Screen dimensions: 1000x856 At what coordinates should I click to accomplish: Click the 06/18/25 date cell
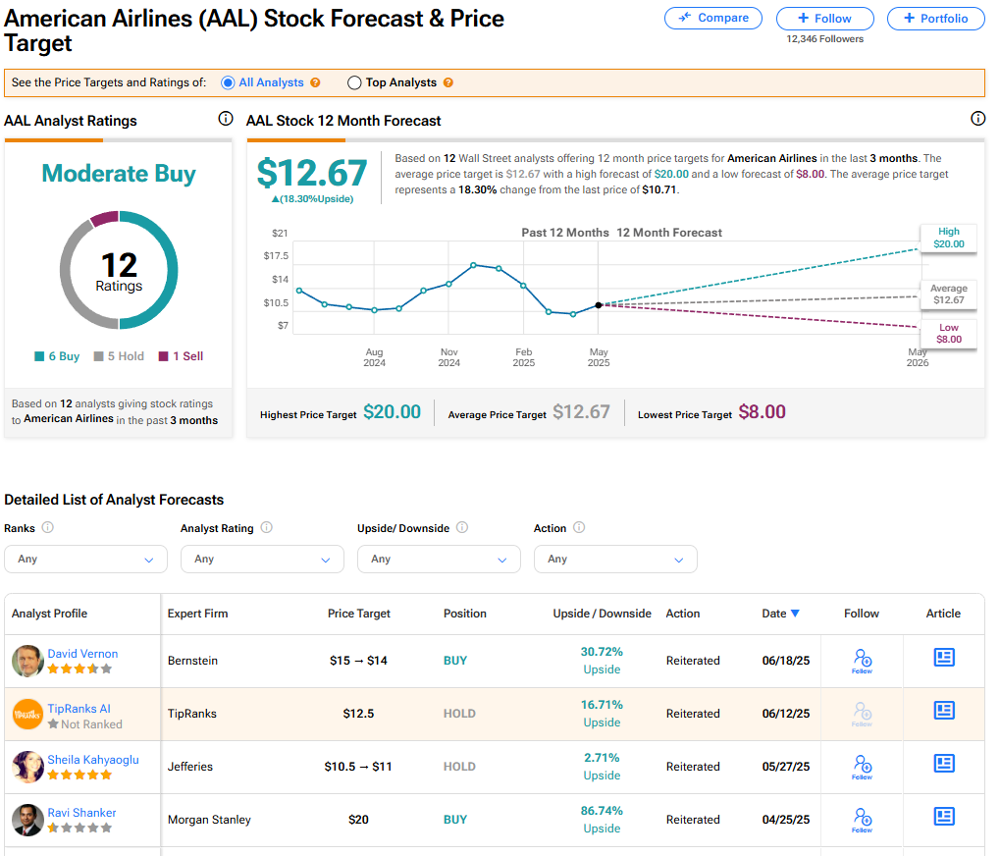click(x=786, y=661)
